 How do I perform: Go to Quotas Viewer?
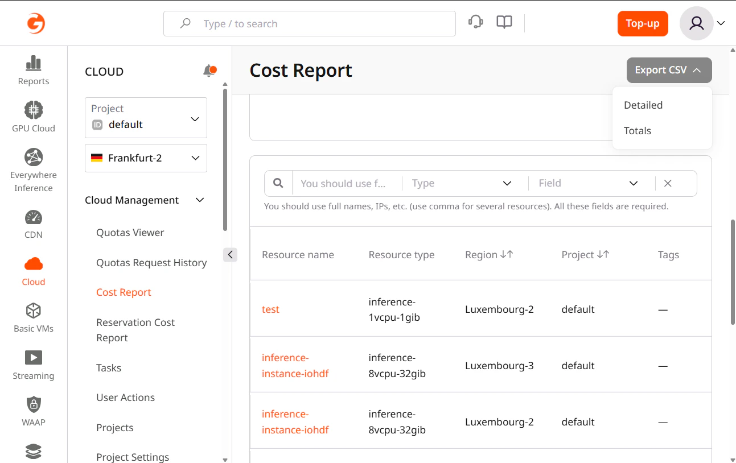tap(129, 232)
